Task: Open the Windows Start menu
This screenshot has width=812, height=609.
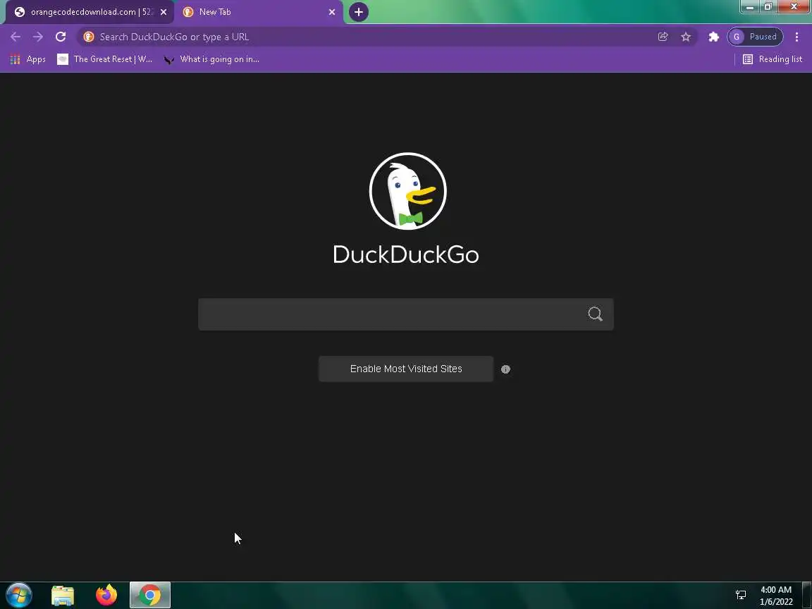Action: (19, 595)
